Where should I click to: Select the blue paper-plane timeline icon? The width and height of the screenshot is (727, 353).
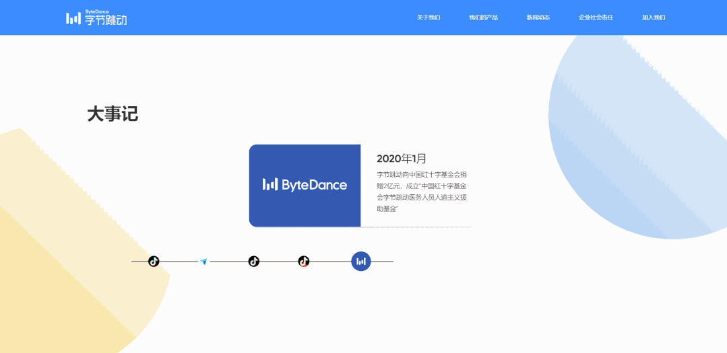click(203, 262)
